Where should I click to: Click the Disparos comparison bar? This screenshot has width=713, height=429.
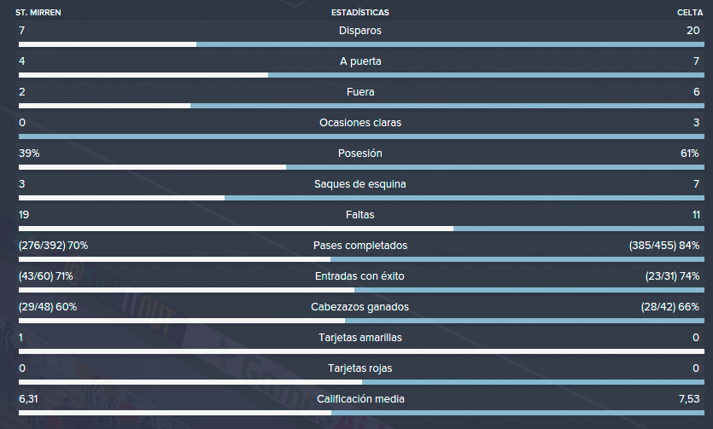pos(361,44)
